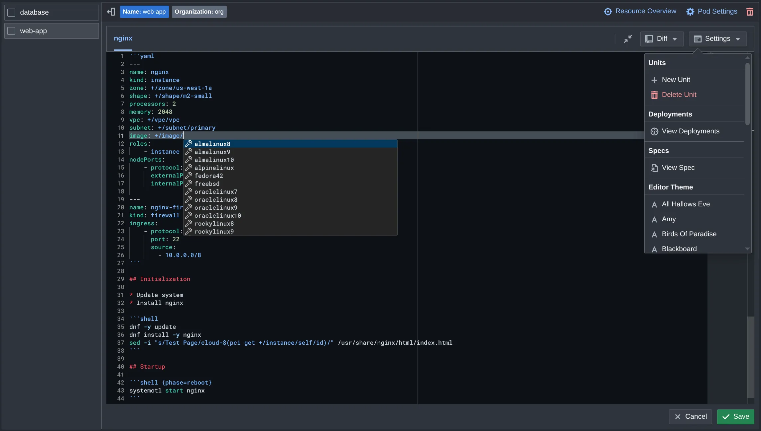Collapse the left sidebar panel
761x431 pixels.
(x=111, y=11)
